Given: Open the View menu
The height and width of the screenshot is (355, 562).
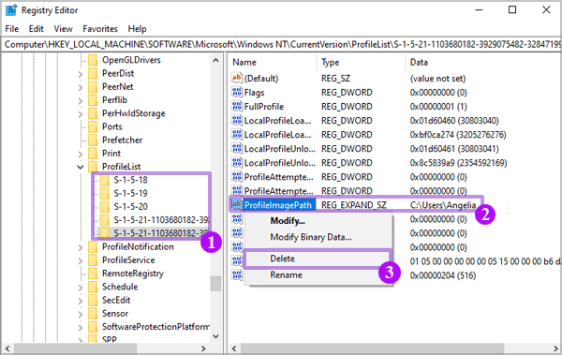Looking at the screenshot, I should pyautogui.click(x=63, y=29).
